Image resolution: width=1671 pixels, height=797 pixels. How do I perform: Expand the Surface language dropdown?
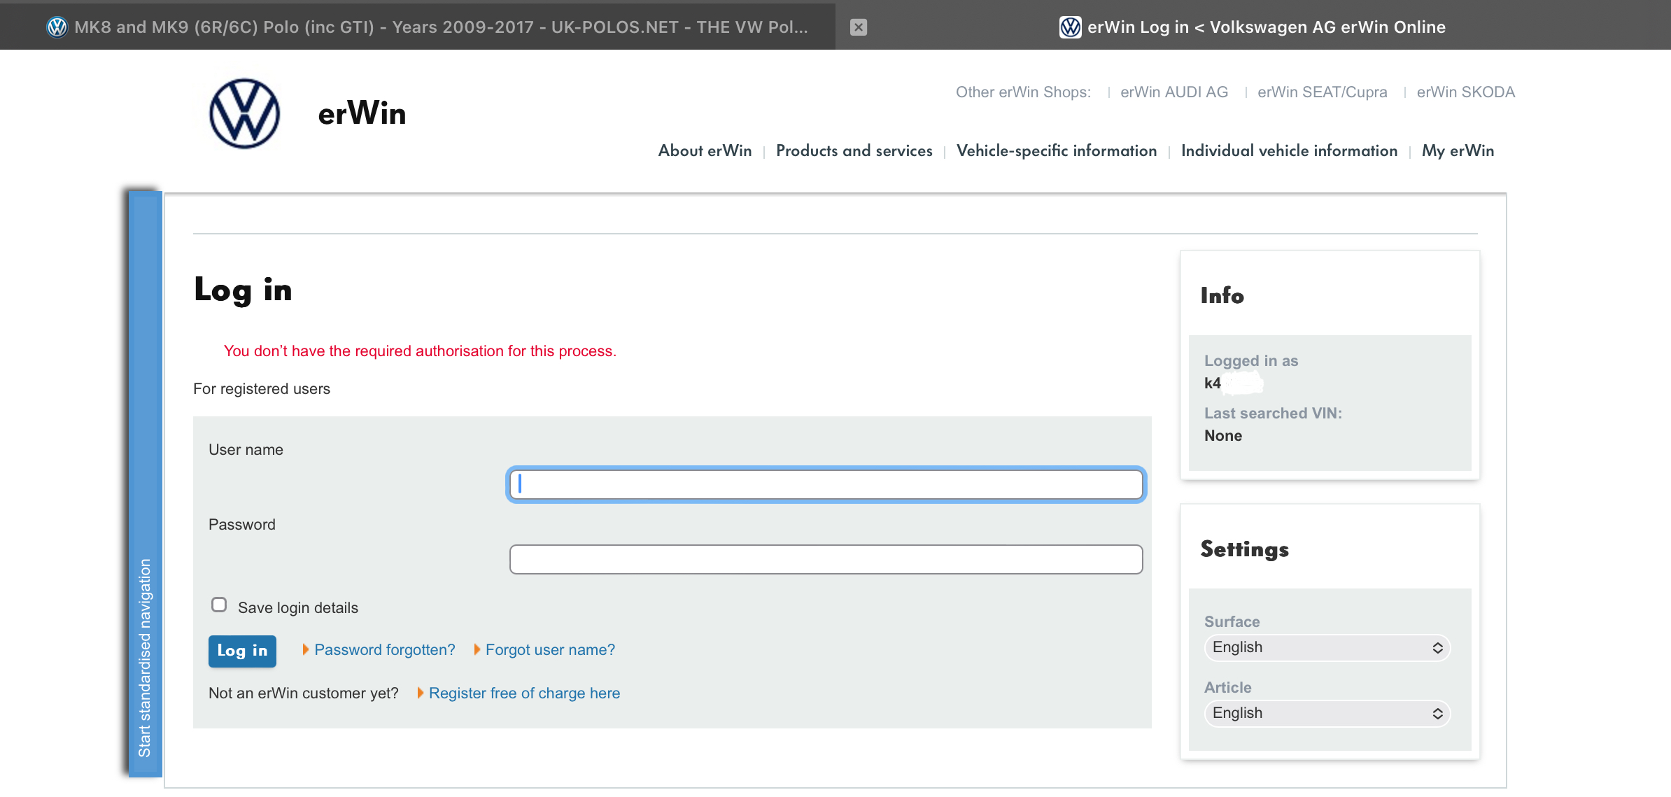point(1327,647)
